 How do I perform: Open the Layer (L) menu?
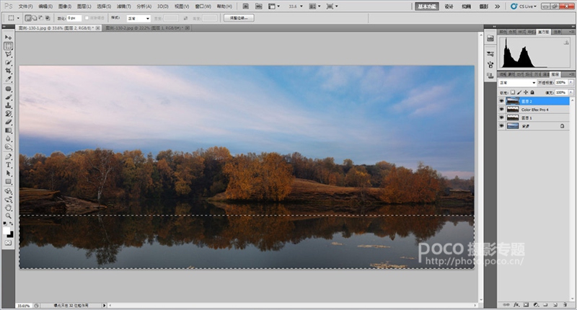click(84, 6)
